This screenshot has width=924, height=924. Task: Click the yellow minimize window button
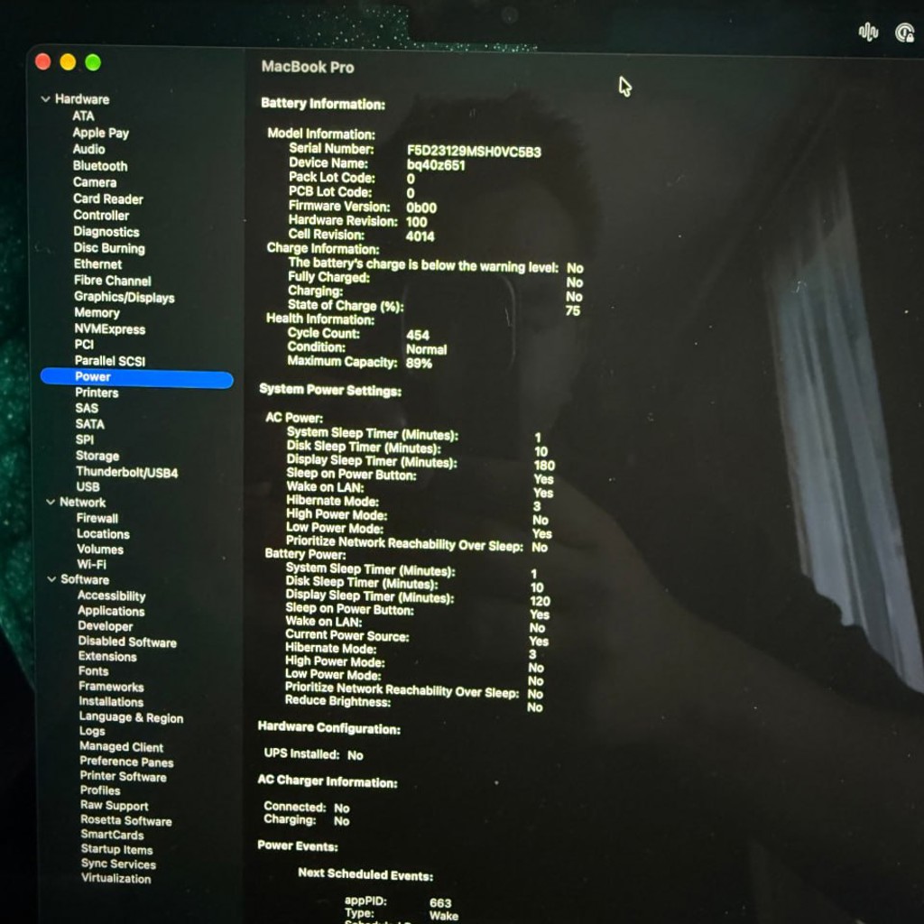point(68,62)
